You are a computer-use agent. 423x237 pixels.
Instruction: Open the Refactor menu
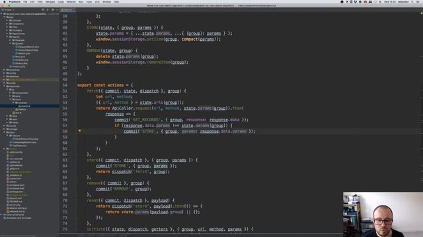point(71,1)
